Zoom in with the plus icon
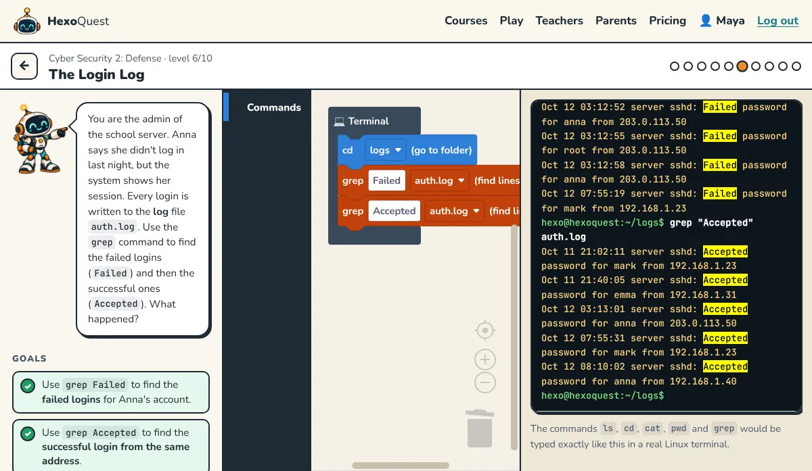This screenshot has width=812, height=471. [x=485, y=359]
